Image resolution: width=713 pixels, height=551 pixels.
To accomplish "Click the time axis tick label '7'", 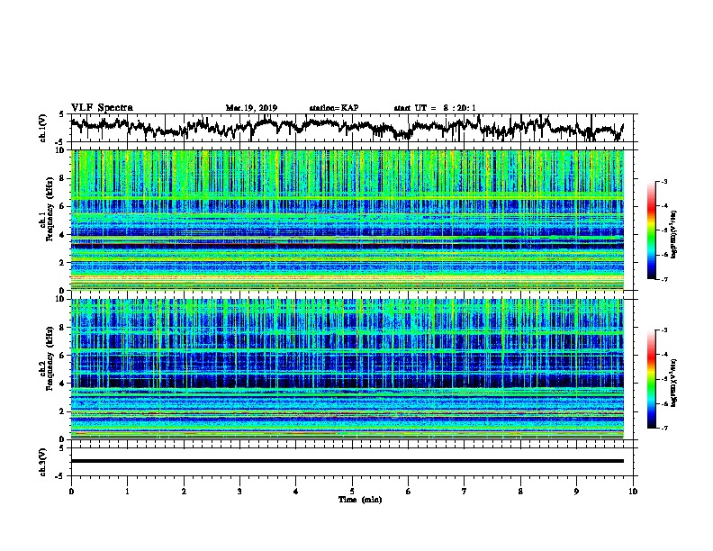I will click(465, 492).
